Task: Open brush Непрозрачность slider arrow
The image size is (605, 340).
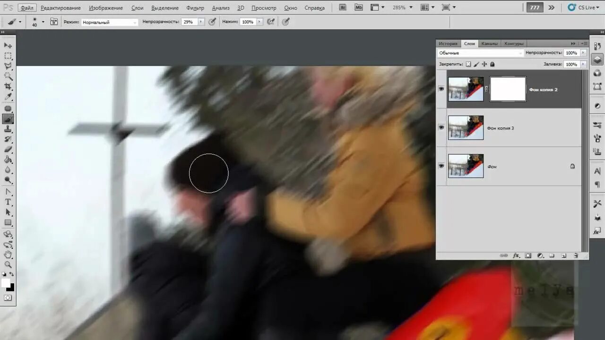Action: click(201, 22)
